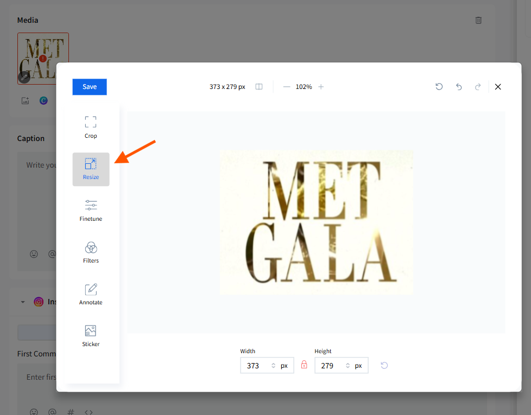Click the code brackets icon in First Comment
The image size is (531, 415).
pyautogui.click(x=88, y=412)
